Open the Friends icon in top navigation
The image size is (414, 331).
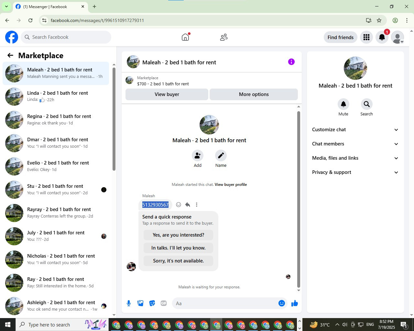click(224, 37)
